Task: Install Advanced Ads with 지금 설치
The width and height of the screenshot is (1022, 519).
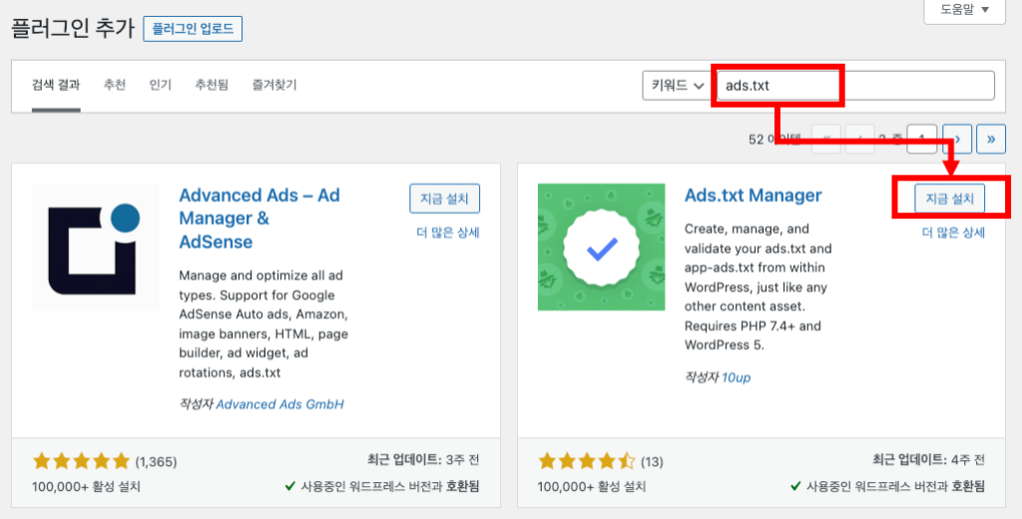Action: [444, 199]
